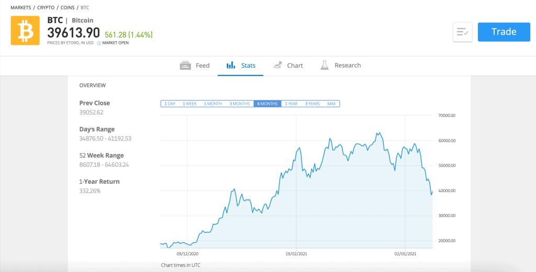
Task: Click the Research flask icon
Action: 325,65
